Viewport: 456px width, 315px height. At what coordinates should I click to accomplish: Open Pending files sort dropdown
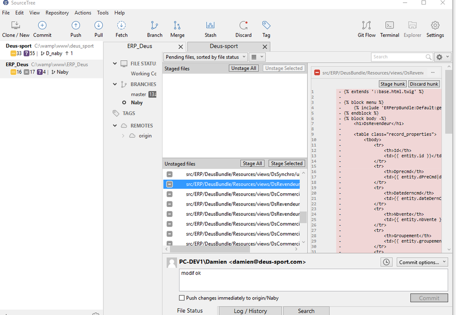point(205,57)
